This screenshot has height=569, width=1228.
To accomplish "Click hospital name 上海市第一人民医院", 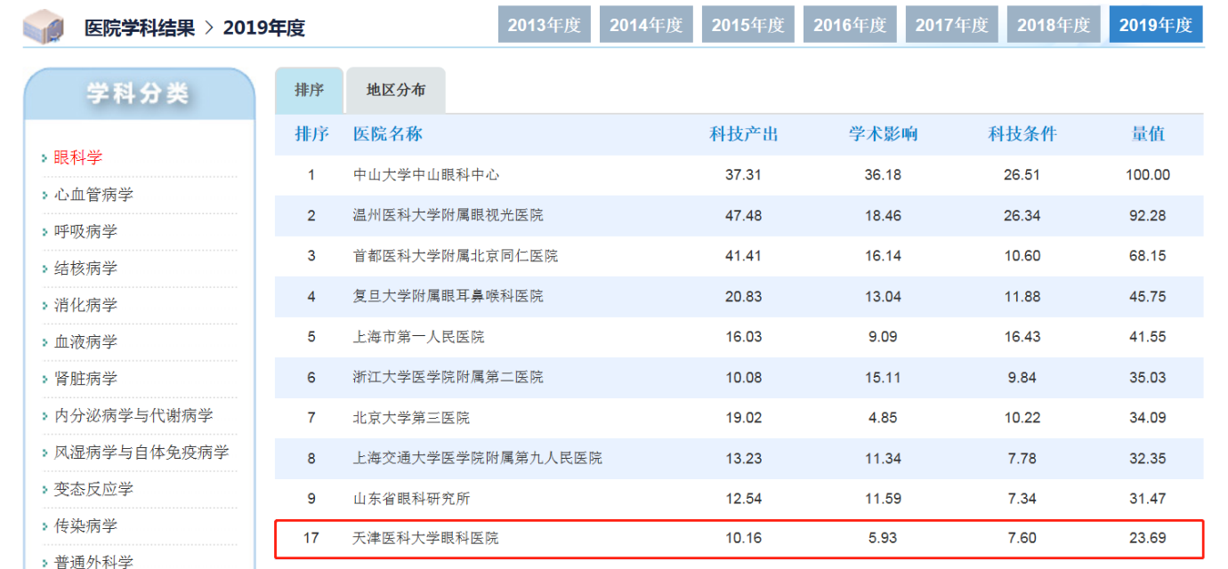I will coord(418,337).
